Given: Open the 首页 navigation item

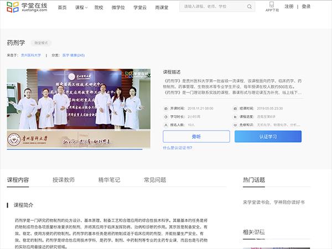Looking at the screenshot, I should click(x=62, y=7).
